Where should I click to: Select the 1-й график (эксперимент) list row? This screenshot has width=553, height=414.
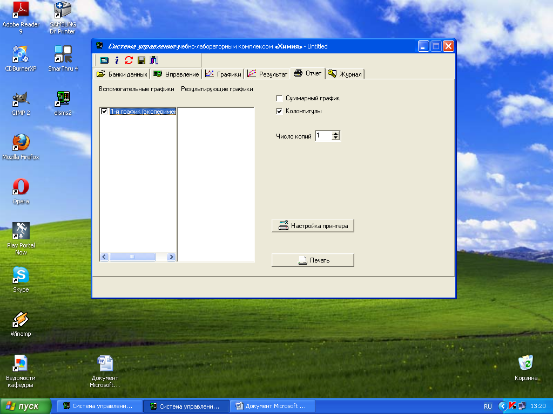click(143, 112)
